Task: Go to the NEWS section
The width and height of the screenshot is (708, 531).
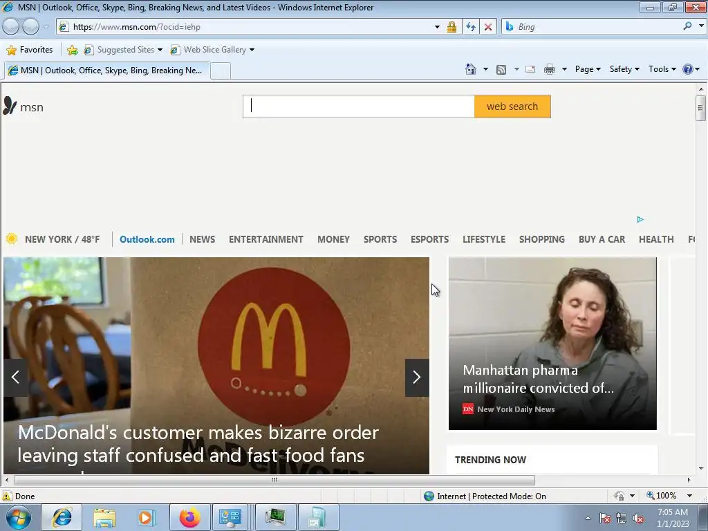Action: pyautogui.click(x=202, y=239)
